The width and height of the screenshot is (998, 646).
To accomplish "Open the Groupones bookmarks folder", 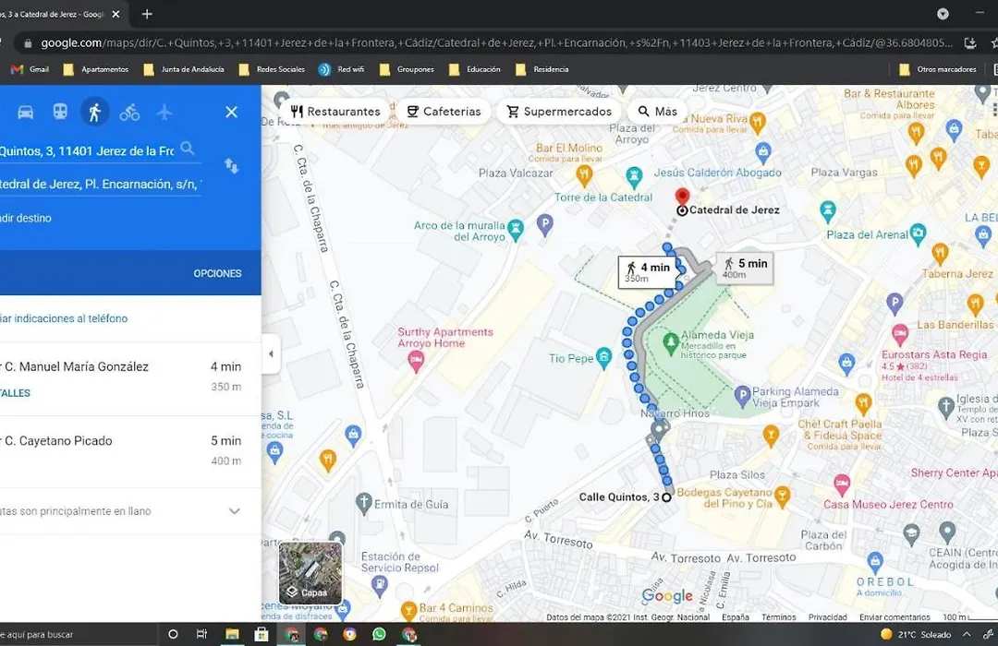I will pyautogui.click(x=407, y=69).
